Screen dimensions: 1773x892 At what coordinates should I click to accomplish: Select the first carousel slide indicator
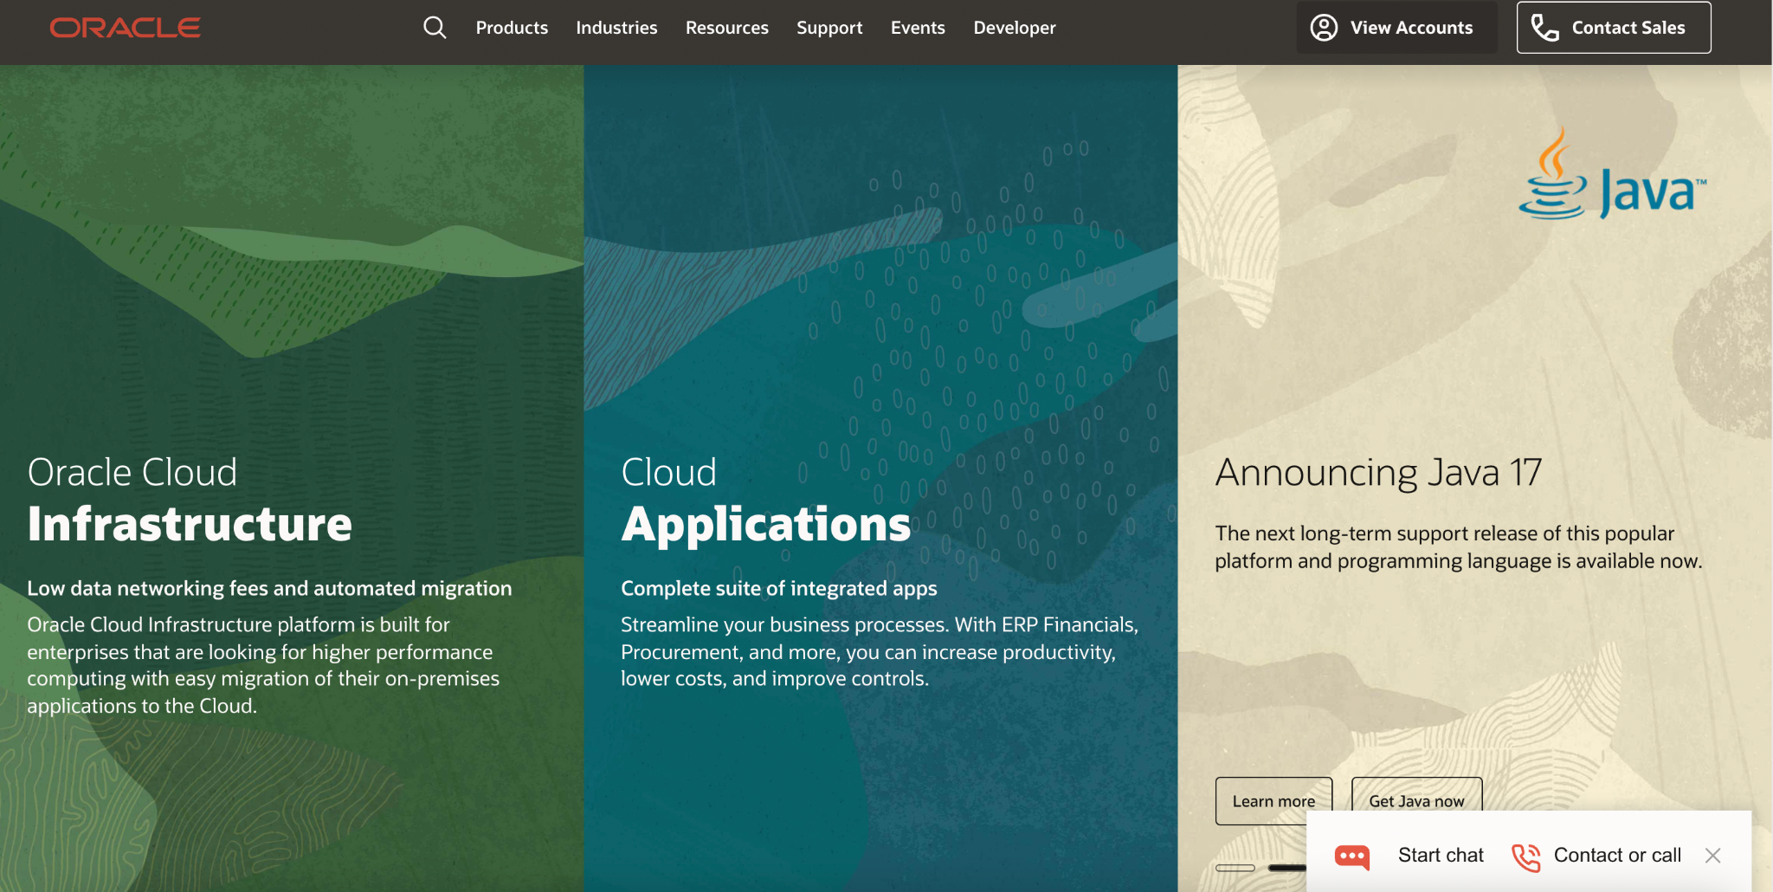click(x=1235, y=868)
